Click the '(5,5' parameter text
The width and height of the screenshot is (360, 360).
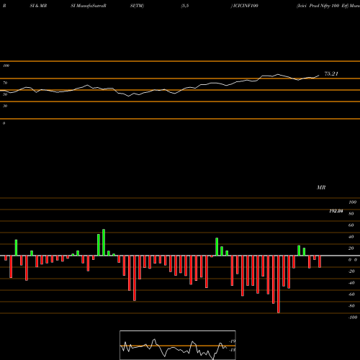tap(185, 6)
